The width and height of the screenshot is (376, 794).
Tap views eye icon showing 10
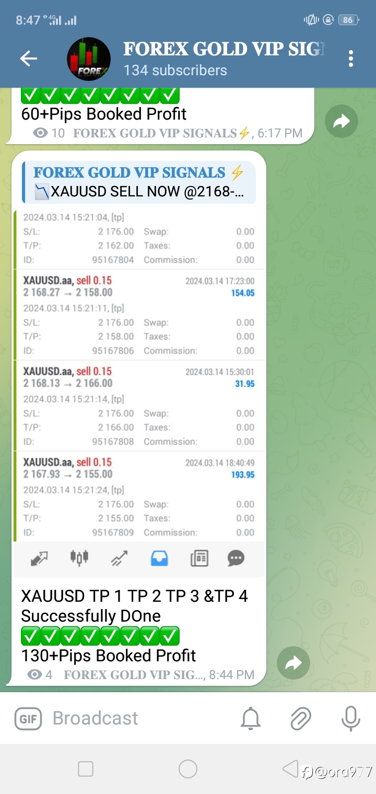point(40,133)
